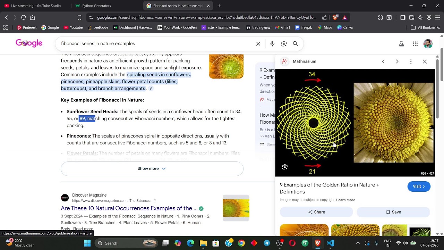Open the sunflower thumbnail in AI overview
Image resolution: width=444 pixels, height=250 pixels.
226,66
